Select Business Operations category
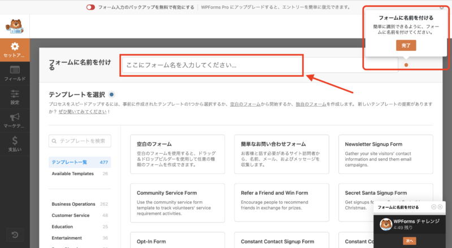 pyautogui.click(x=80, y=204)
